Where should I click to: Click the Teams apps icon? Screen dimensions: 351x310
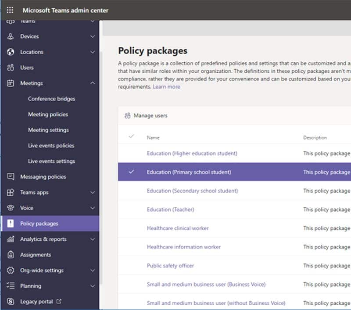click(10, 192)
